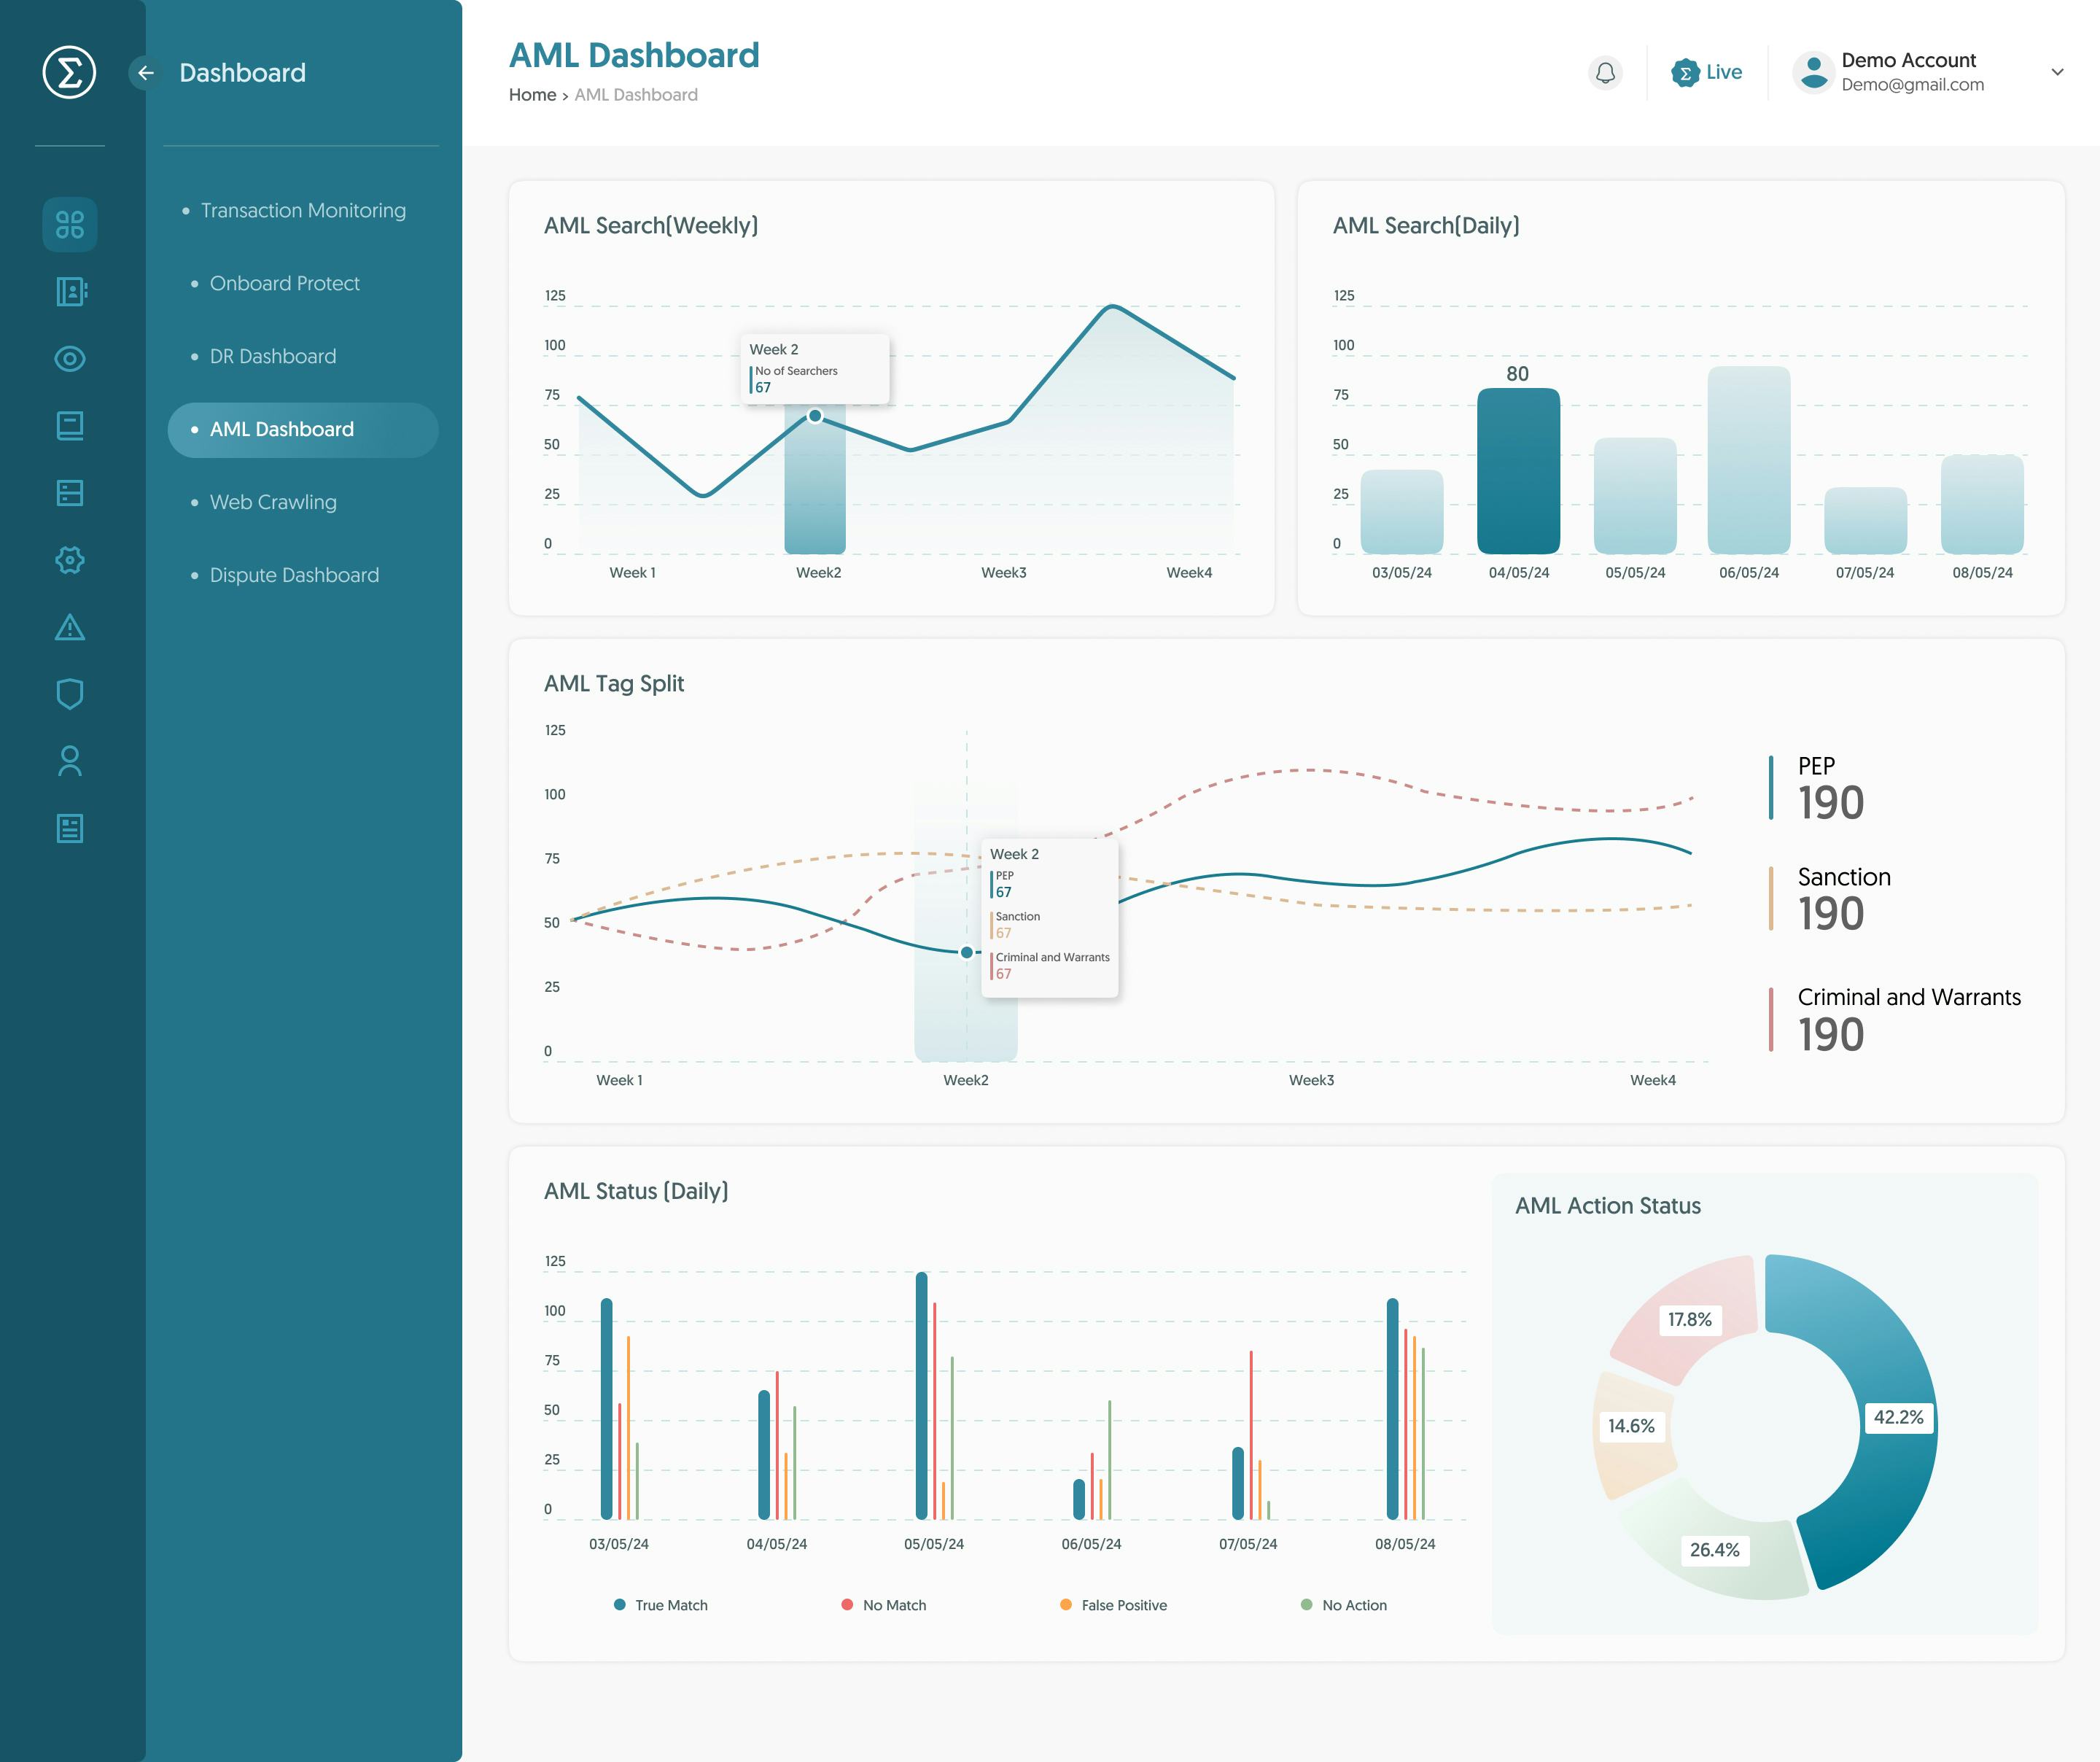
Task: Expand the Demo Account dropdown
Action: [2057, 72]
